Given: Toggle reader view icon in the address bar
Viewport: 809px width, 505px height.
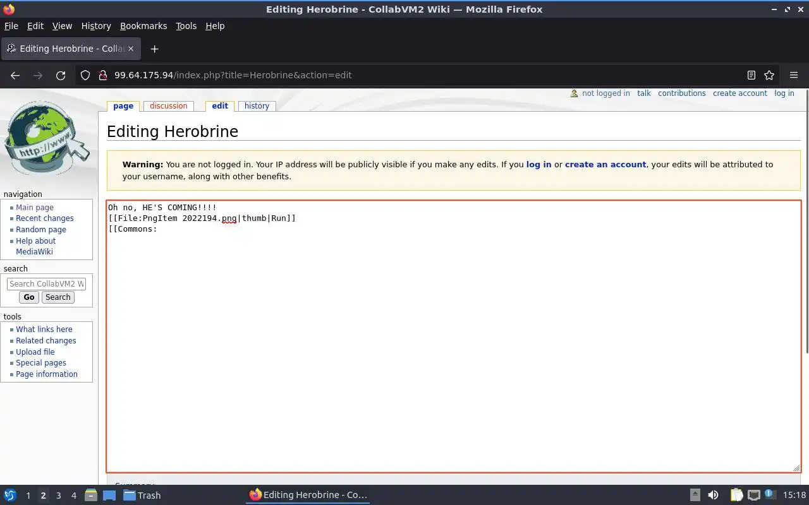Looking at the screenshot, I should click(751, 75).
